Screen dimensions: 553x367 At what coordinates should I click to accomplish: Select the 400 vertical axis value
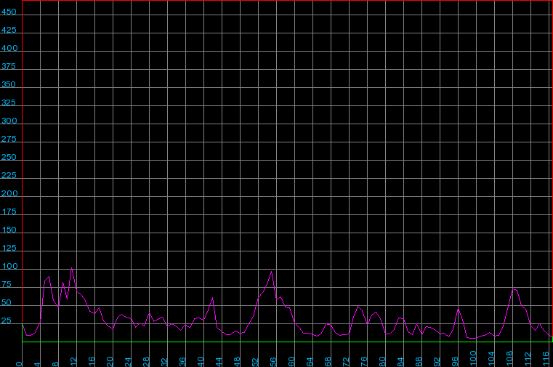coord(9,48)
